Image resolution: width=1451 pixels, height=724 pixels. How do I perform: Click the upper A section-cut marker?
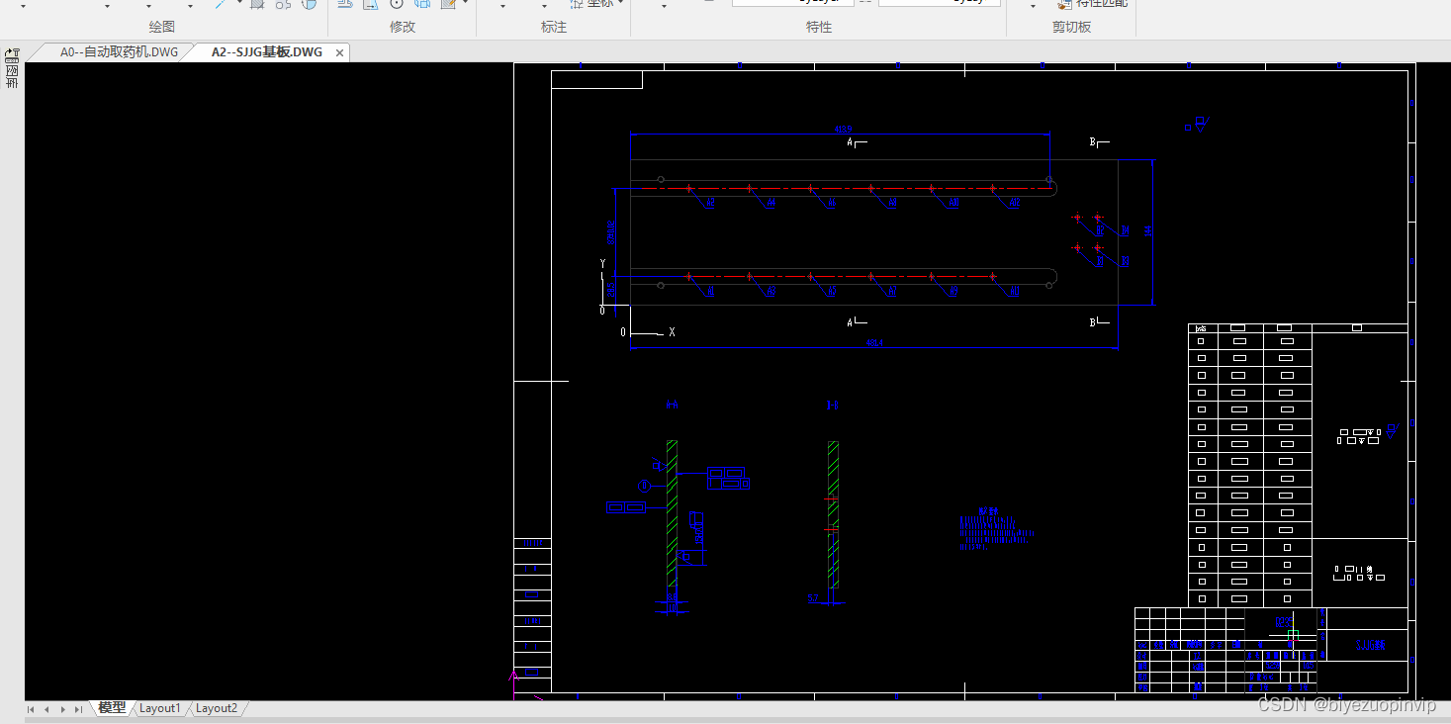[856, 143]
